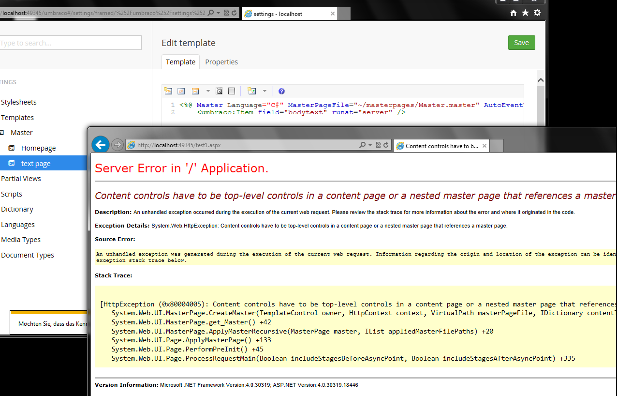Open Document Types in the settings tree

[28, 255]
